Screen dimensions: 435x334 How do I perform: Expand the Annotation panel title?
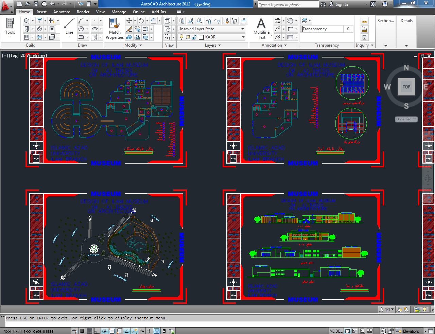[x=274, y=45]
